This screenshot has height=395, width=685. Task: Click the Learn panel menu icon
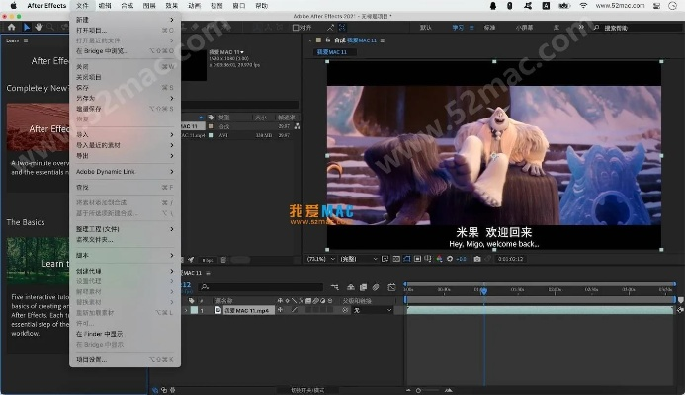click(25, 40)
